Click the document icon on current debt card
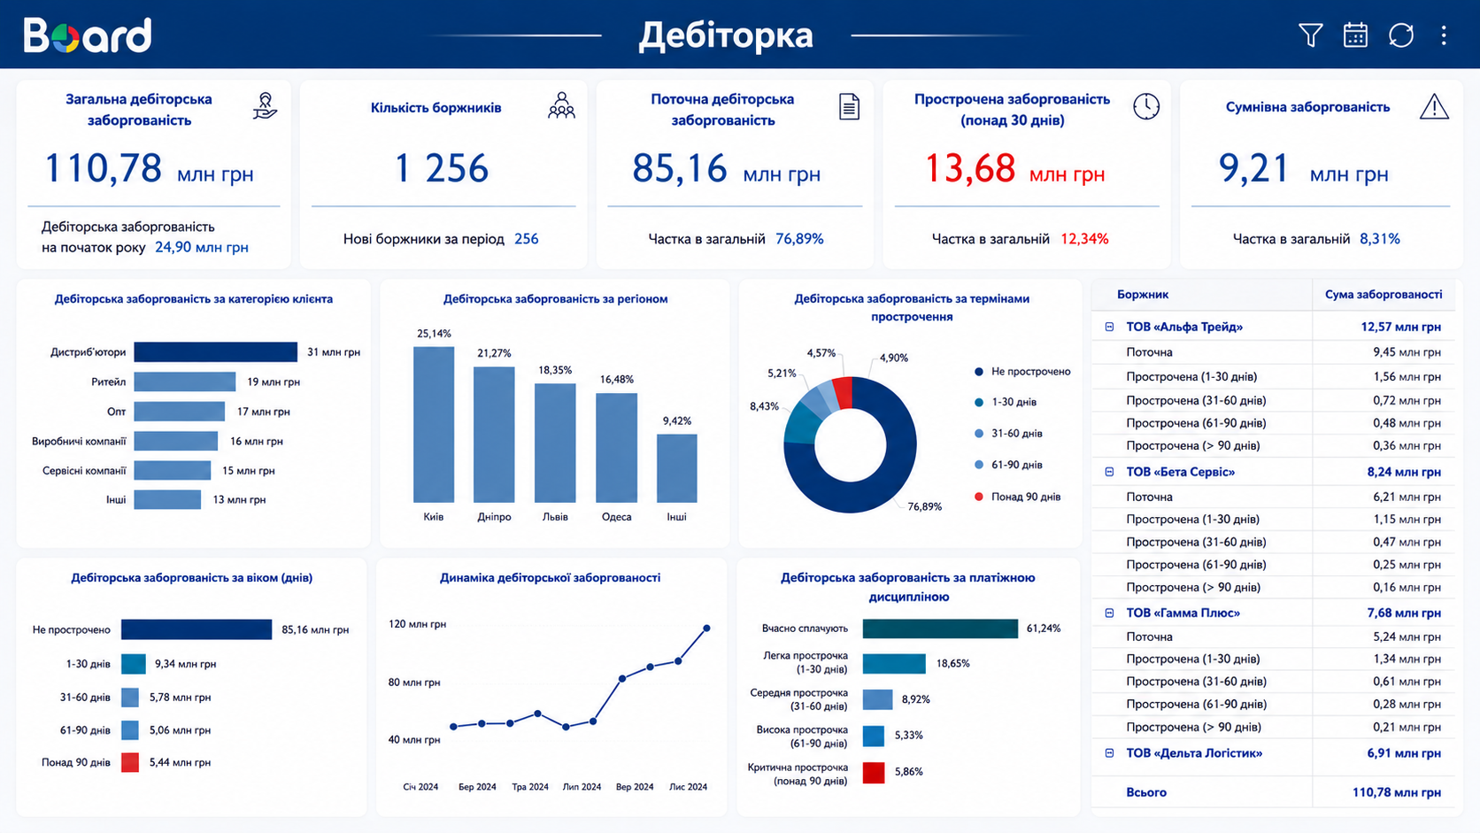1480x833 pixels. point(849,106)
